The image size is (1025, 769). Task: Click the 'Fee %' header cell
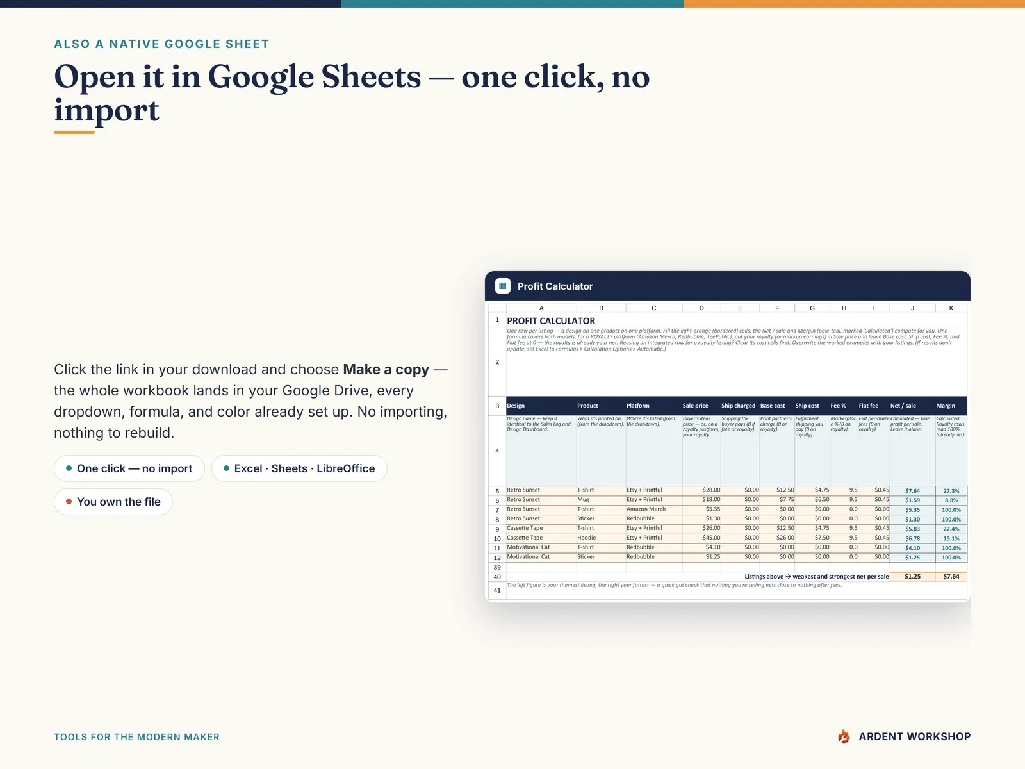844,406
